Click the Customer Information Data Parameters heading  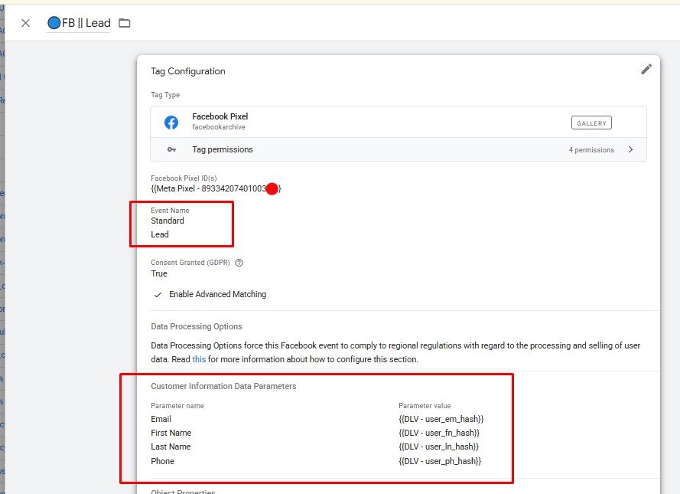point(223,386)
